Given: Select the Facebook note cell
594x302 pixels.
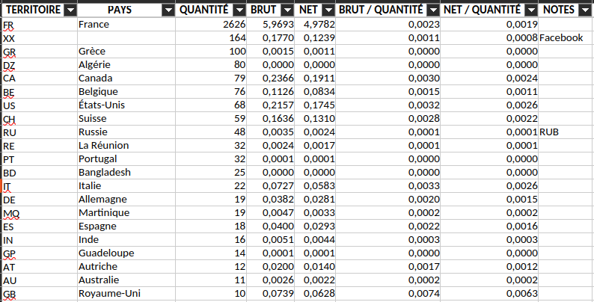Looking at the screenshot, I should tap(565, 38).
